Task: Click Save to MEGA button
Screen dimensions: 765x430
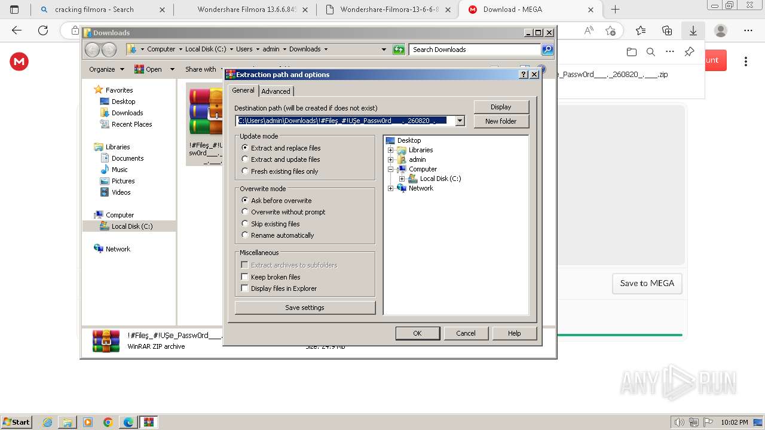Action: coord(647,283)
